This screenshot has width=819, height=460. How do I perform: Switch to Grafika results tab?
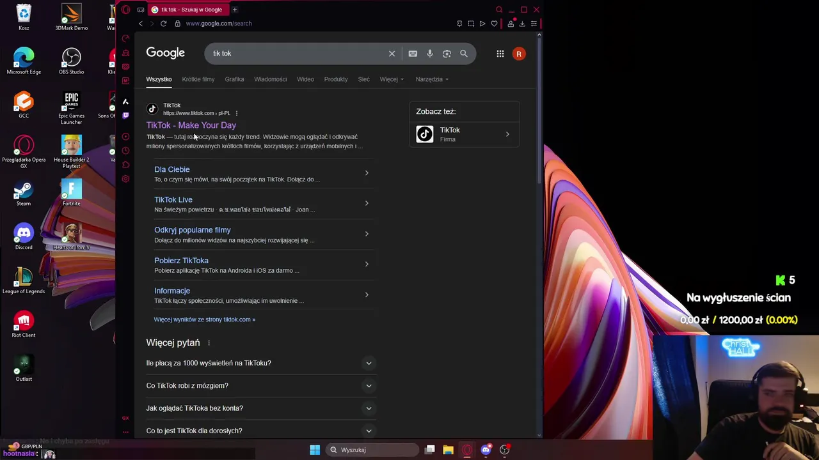(234, 79)
